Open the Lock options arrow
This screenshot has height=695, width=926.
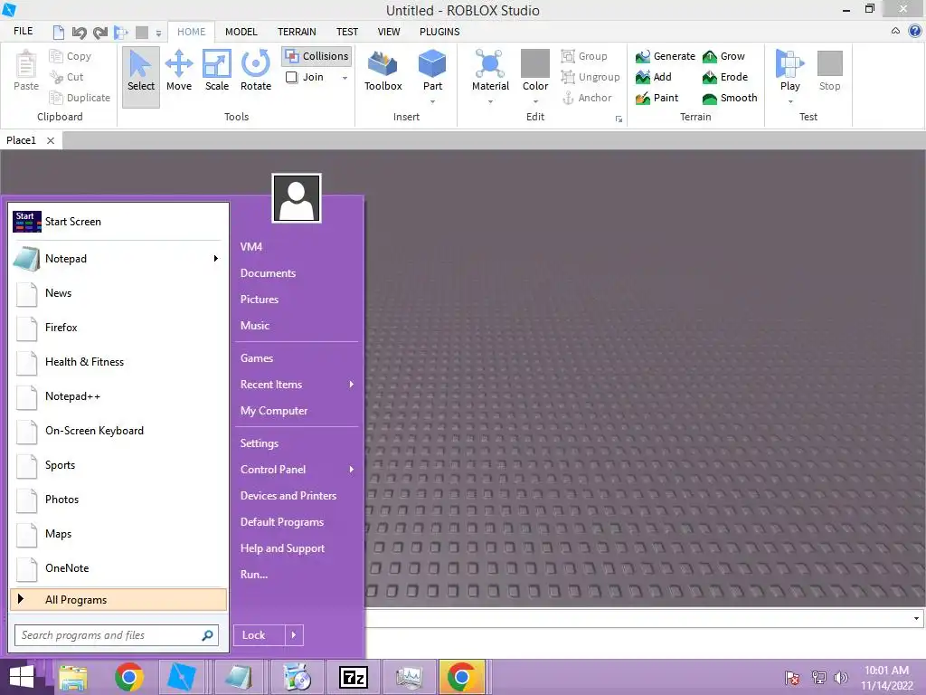point(294,634)
